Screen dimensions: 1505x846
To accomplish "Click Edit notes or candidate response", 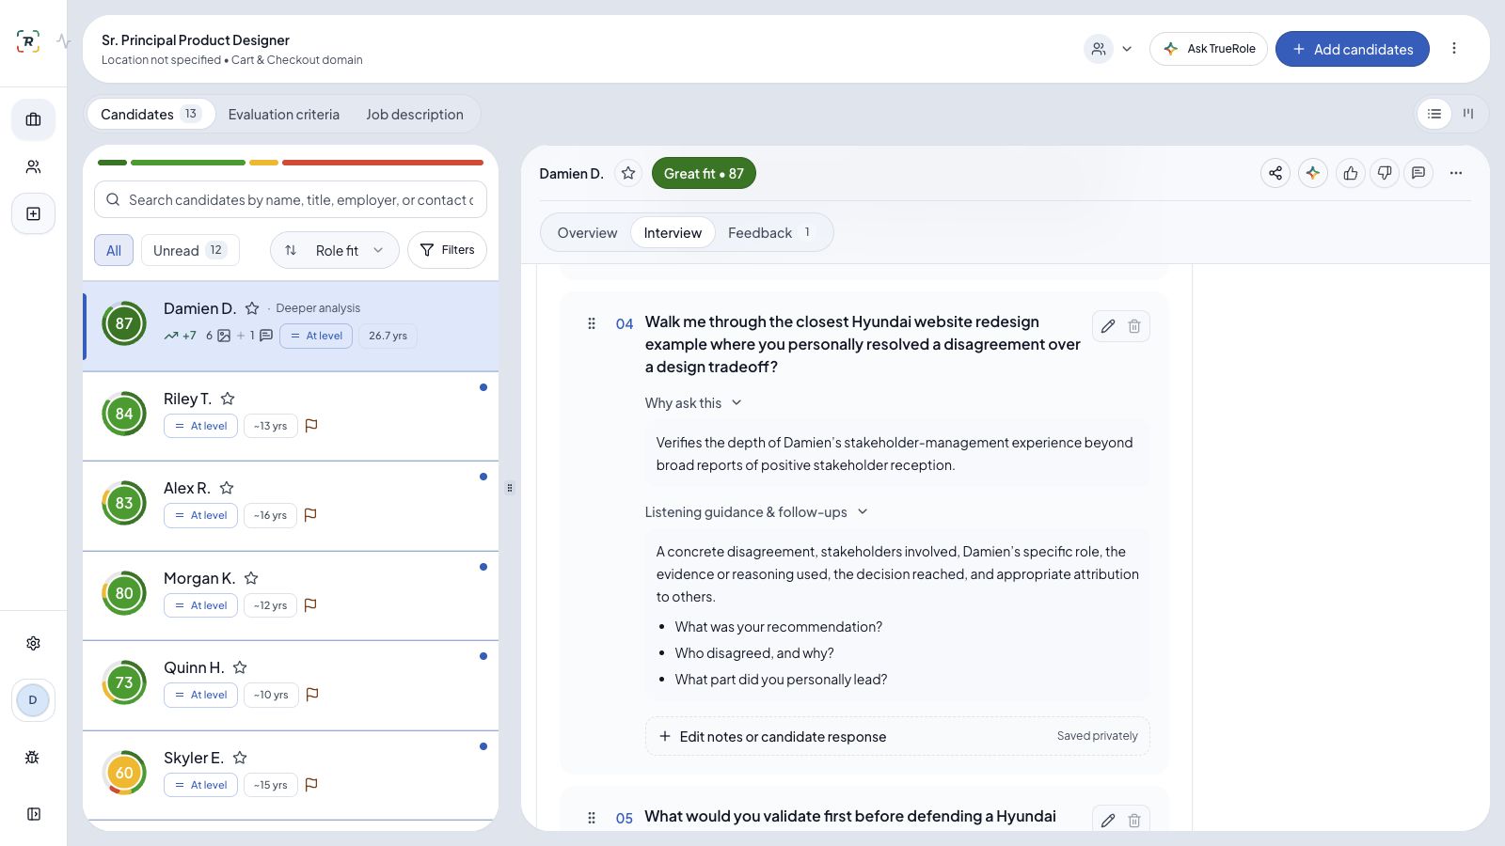I will (x=897, y=736).
